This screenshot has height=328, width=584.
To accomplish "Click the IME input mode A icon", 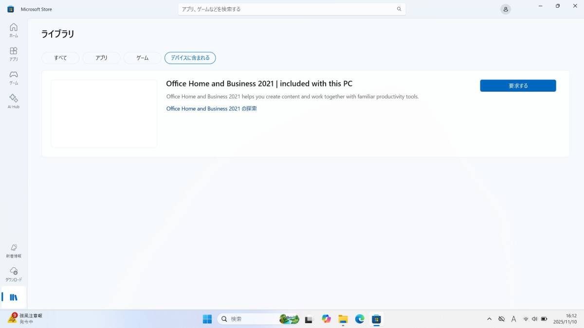I will point(514,319).
